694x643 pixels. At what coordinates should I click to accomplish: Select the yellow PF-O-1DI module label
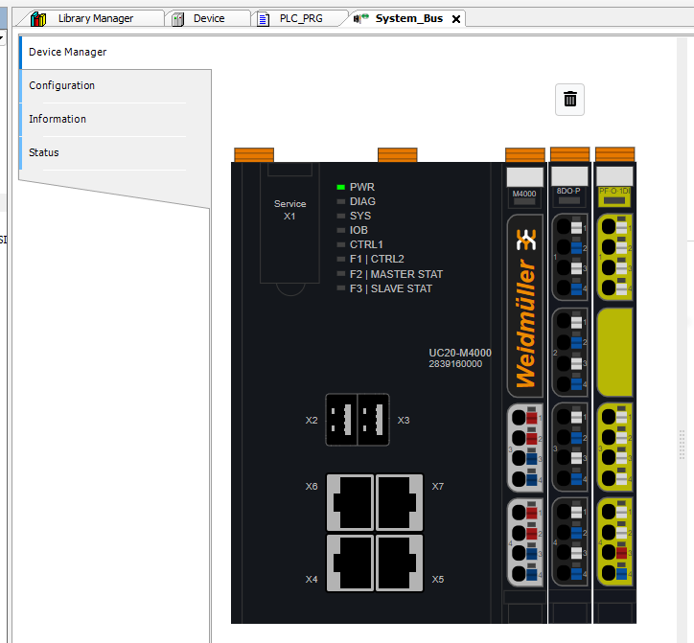[614, 191]
